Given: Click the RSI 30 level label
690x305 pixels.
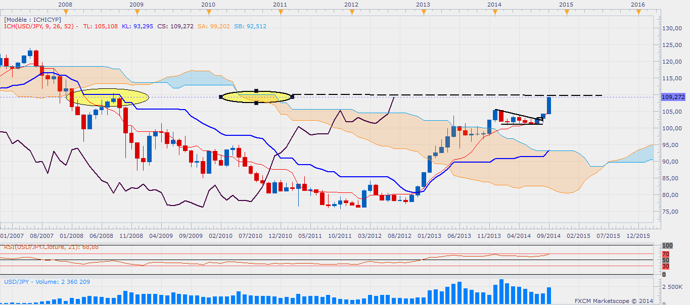Looking at the screenshot, I should tap(665, 266).
